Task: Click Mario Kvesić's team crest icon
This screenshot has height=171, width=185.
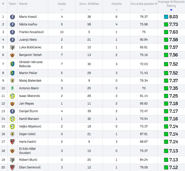Action: tap(12, 17)
